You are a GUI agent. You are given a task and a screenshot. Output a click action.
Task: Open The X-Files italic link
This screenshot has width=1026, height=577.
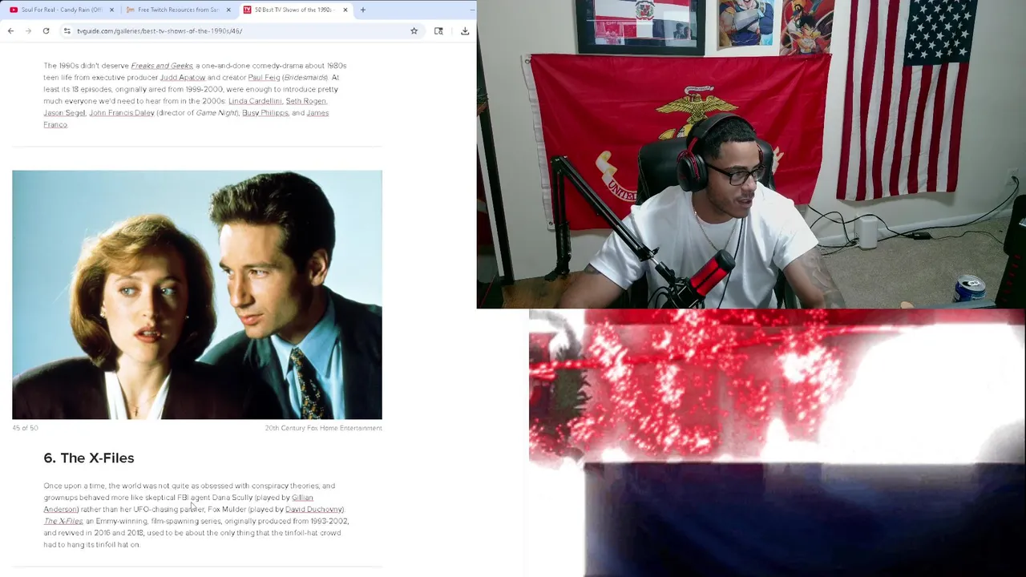click(63, 522)
